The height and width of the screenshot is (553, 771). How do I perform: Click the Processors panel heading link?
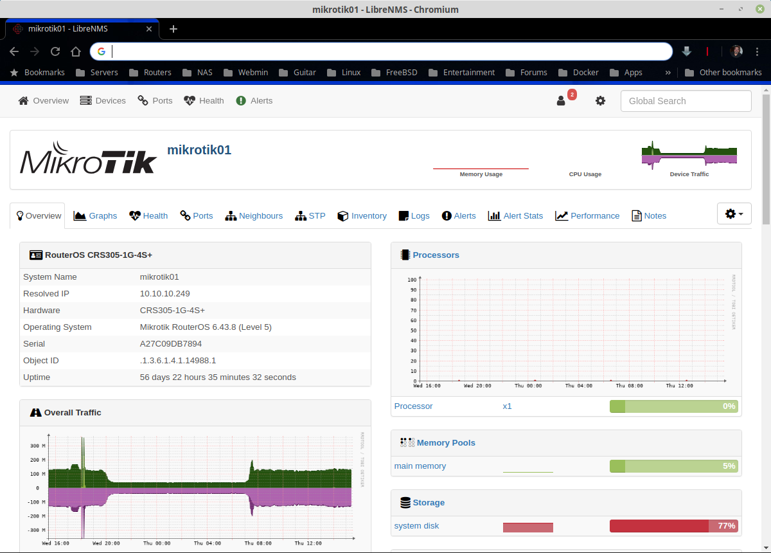[436, 255]
